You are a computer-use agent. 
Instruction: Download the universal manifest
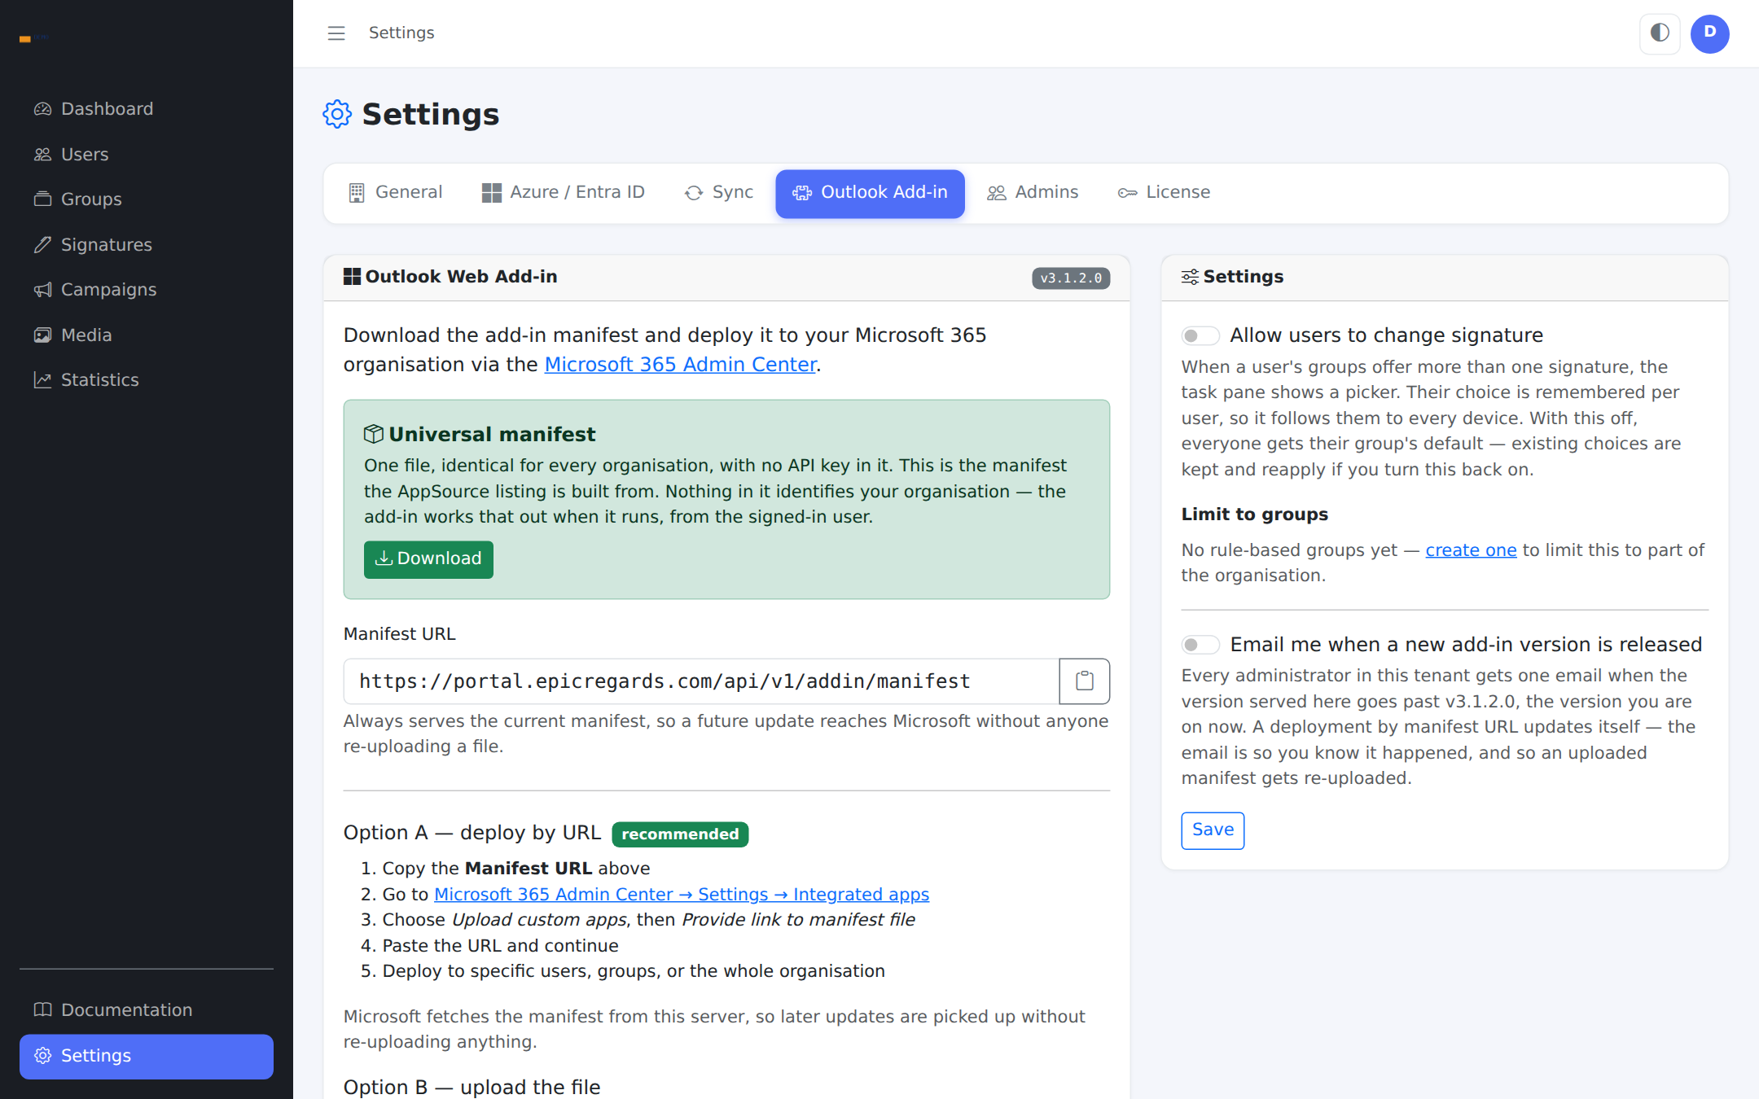pyautogui.click(x=428, y=559)
